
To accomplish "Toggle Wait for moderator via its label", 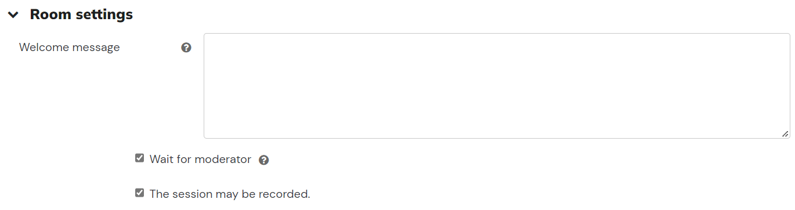I will click(200, 159).
